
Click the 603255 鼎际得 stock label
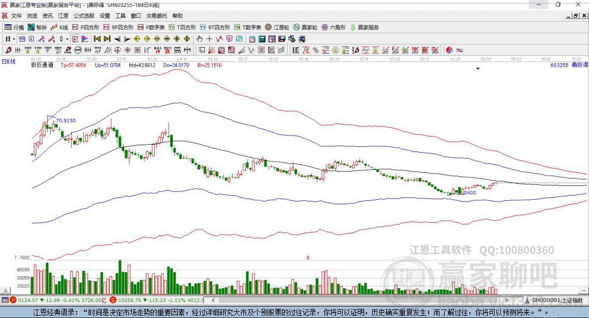569,65
